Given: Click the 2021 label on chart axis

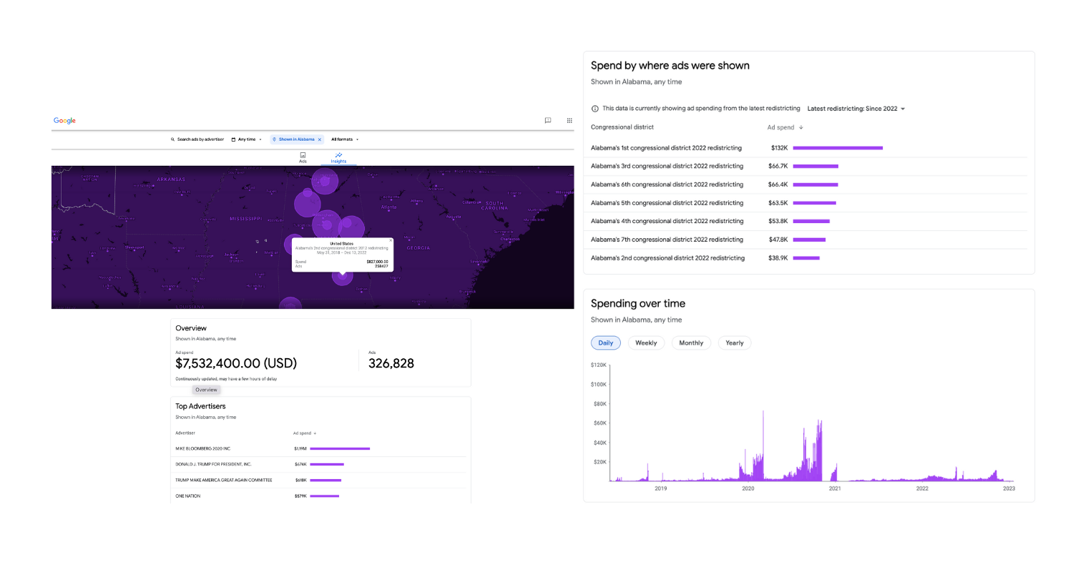Looking at the screenshot, I should tap(835, 488).
